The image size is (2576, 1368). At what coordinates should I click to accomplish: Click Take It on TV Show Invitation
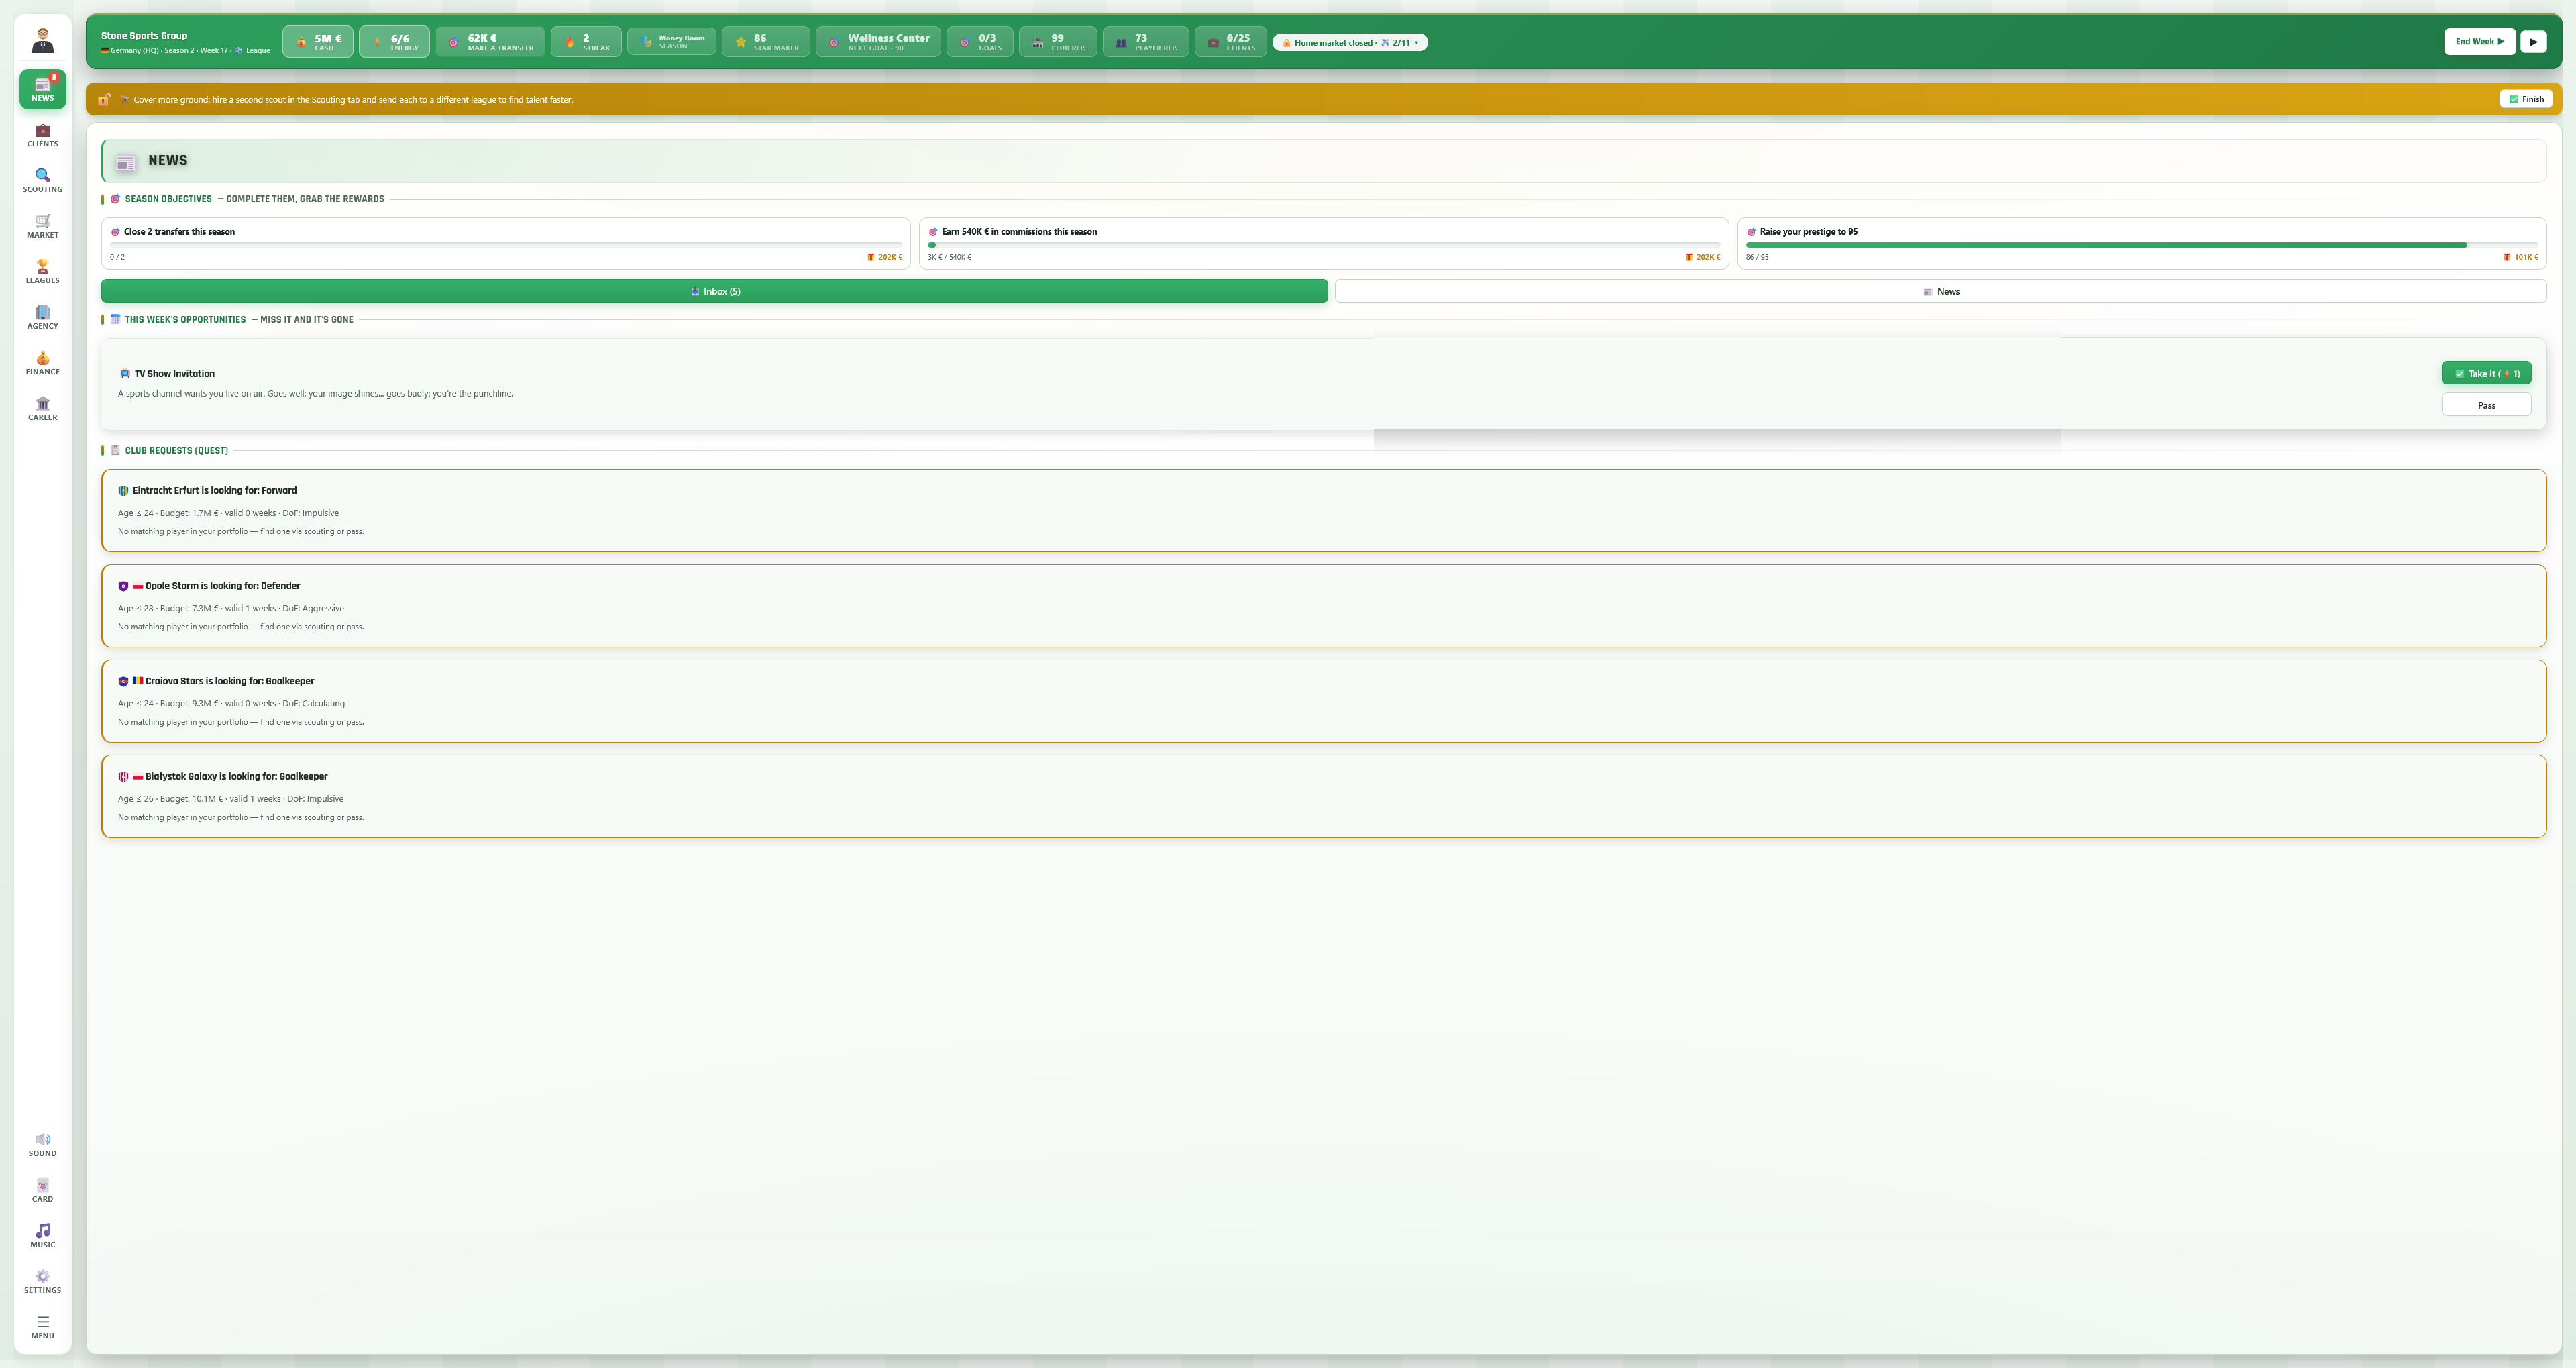click(x=2486, y=373)
